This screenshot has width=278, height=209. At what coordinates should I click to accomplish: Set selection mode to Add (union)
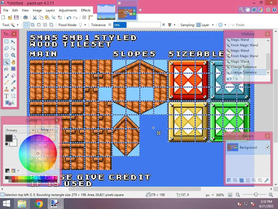tap(33, 25)
